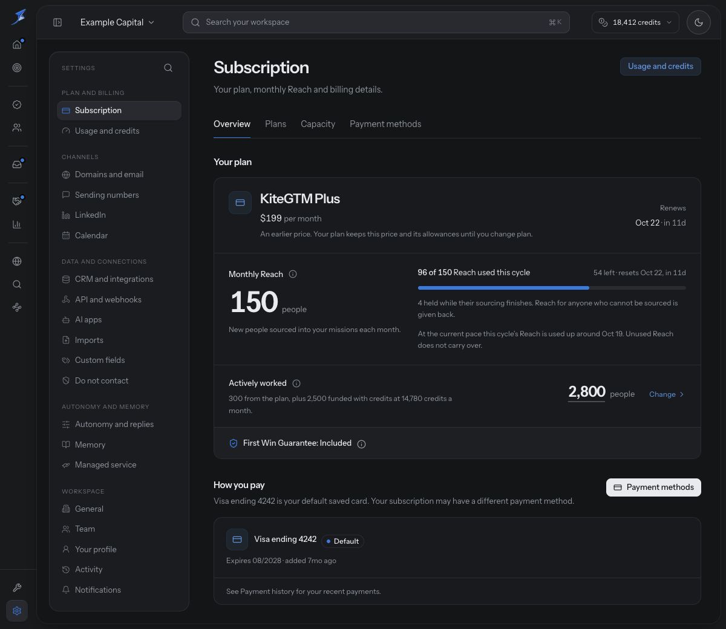
Task: Open Calendar settings
Action: pyautogui.click(x=119, y=236)
